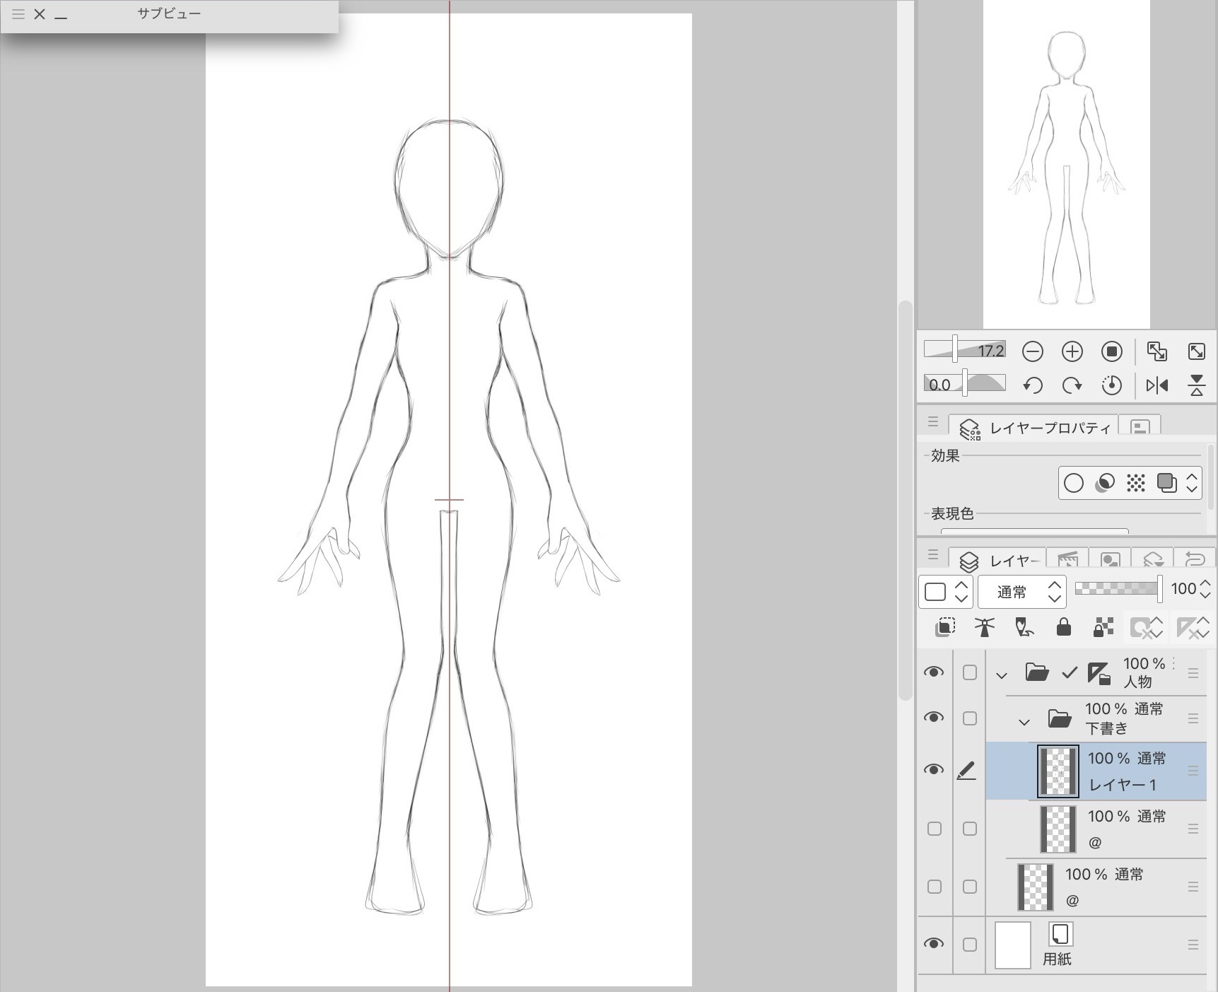Click the border effect circle icon
1218x992 pixels.
(x=1073, y=483)
